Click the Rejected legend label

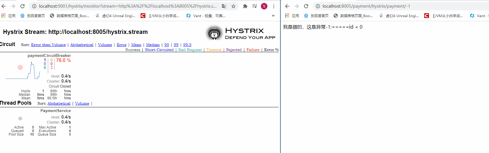(x=234, y=50)
